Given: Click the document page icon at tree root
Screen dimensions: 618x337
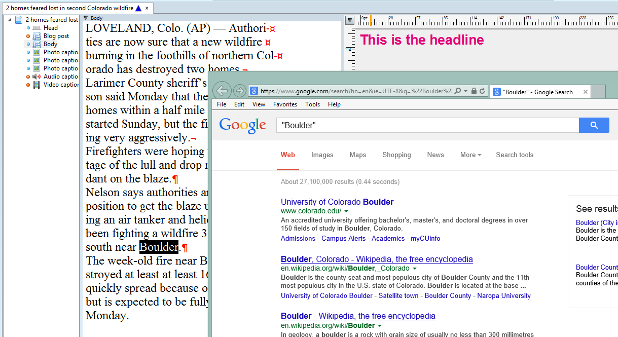Looking at the screenshot, I should point(19,20).
